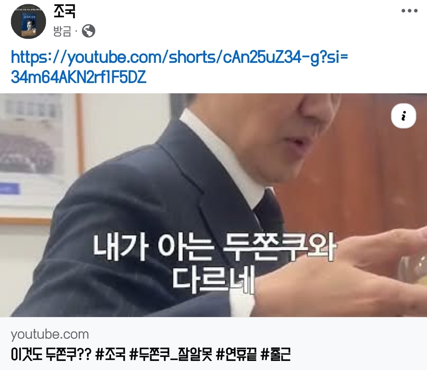Select the #두쫀쿠_잘알못 hashtag
427x370 pixels.
pyautogui.click(x=171, y=354)
